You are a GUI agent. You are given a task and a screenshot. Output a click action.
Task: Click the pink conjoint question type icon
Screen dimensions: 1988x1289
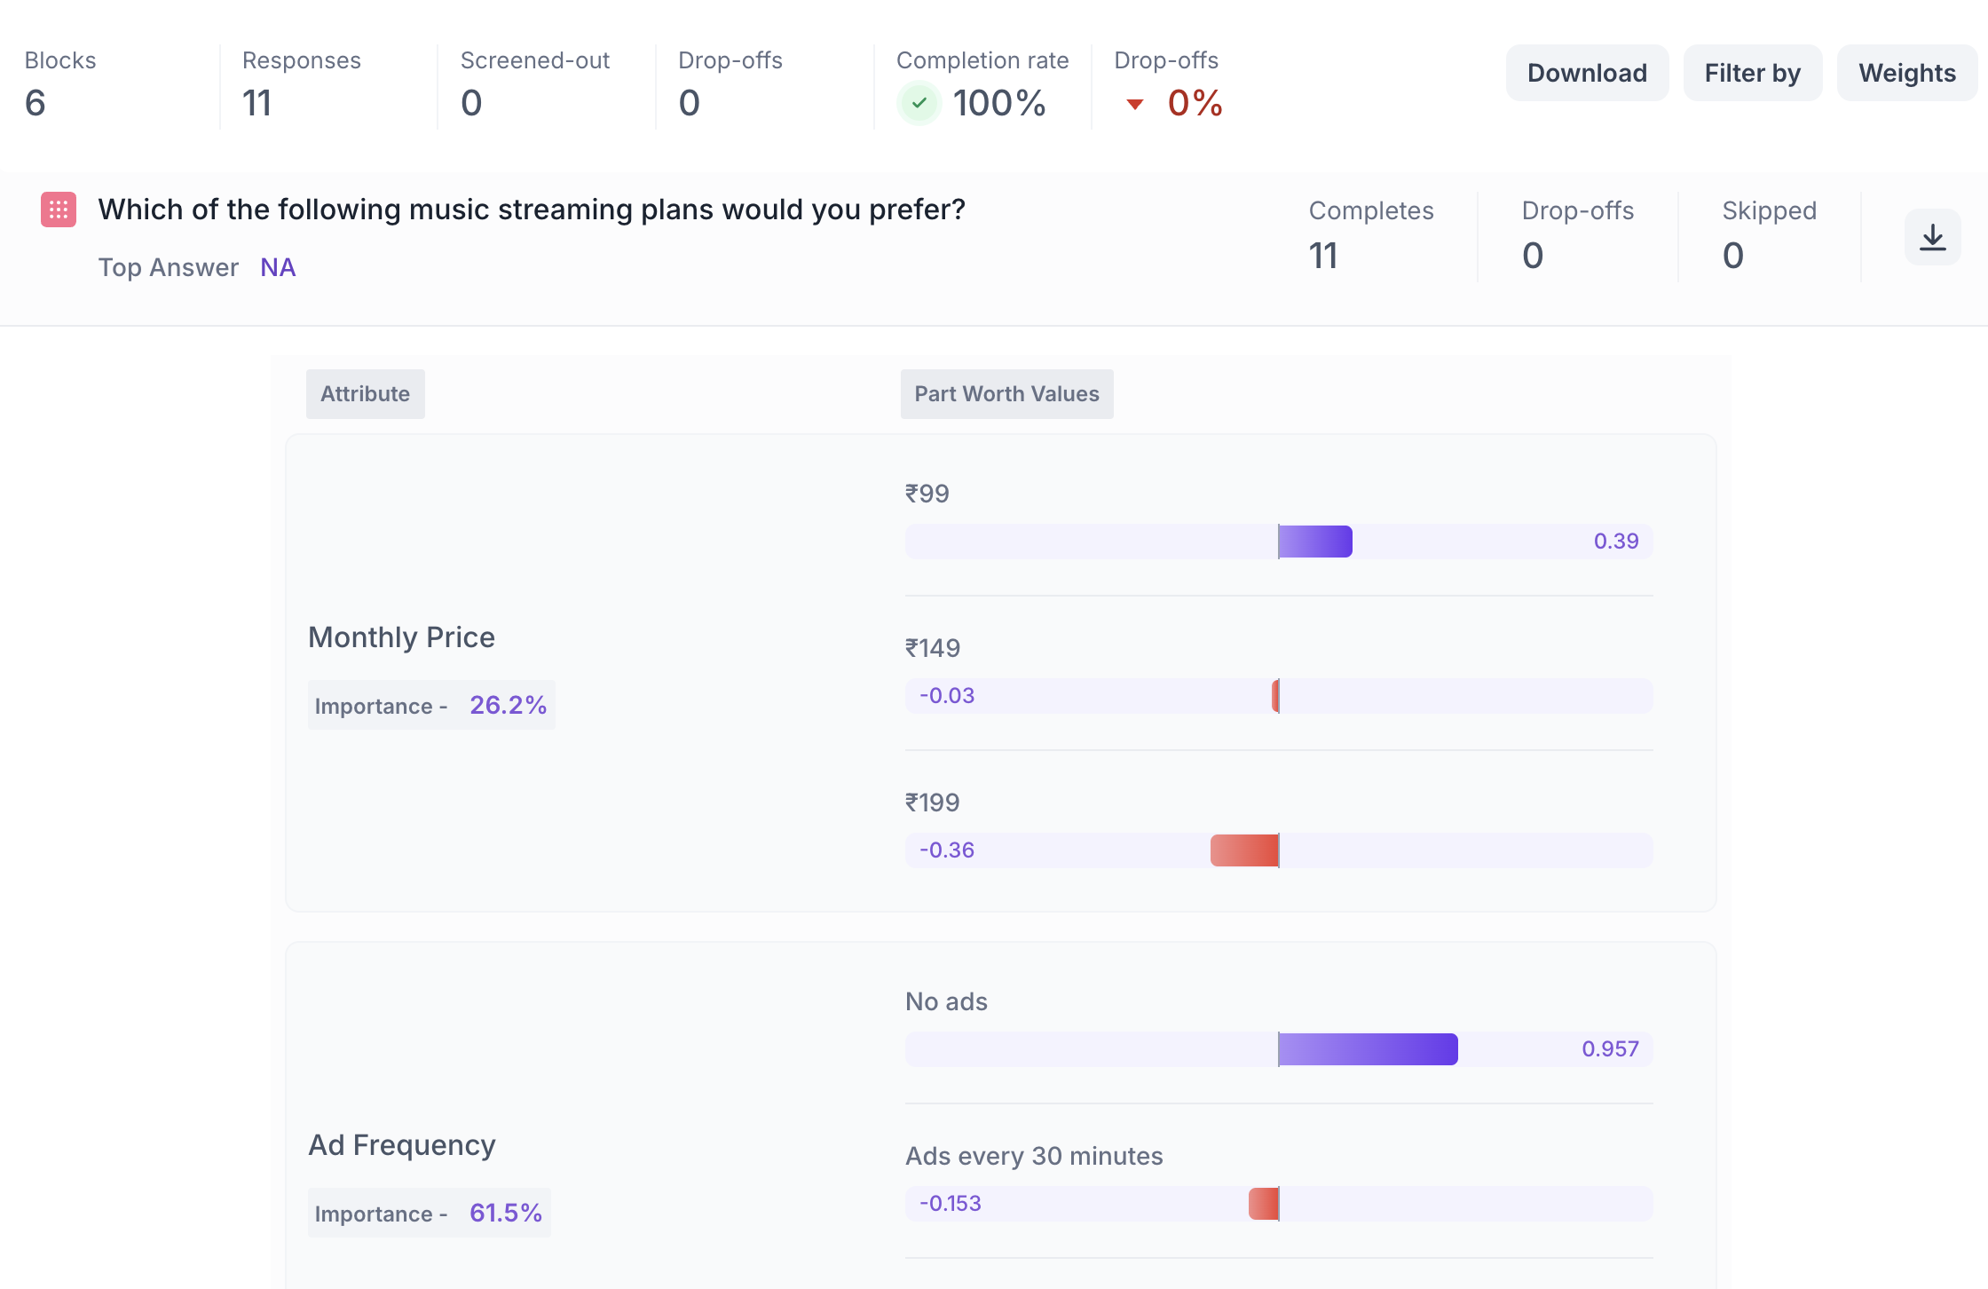click(x=59, y=210)
